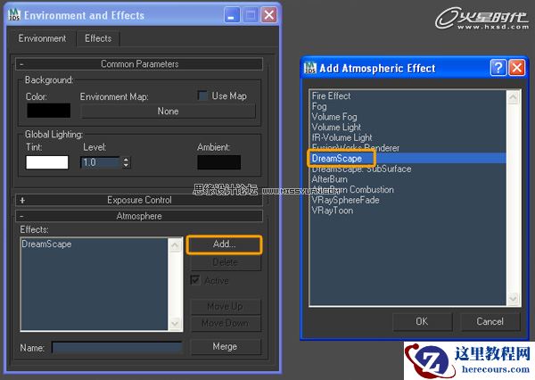Switch to the Environment tab

(42, 38)
